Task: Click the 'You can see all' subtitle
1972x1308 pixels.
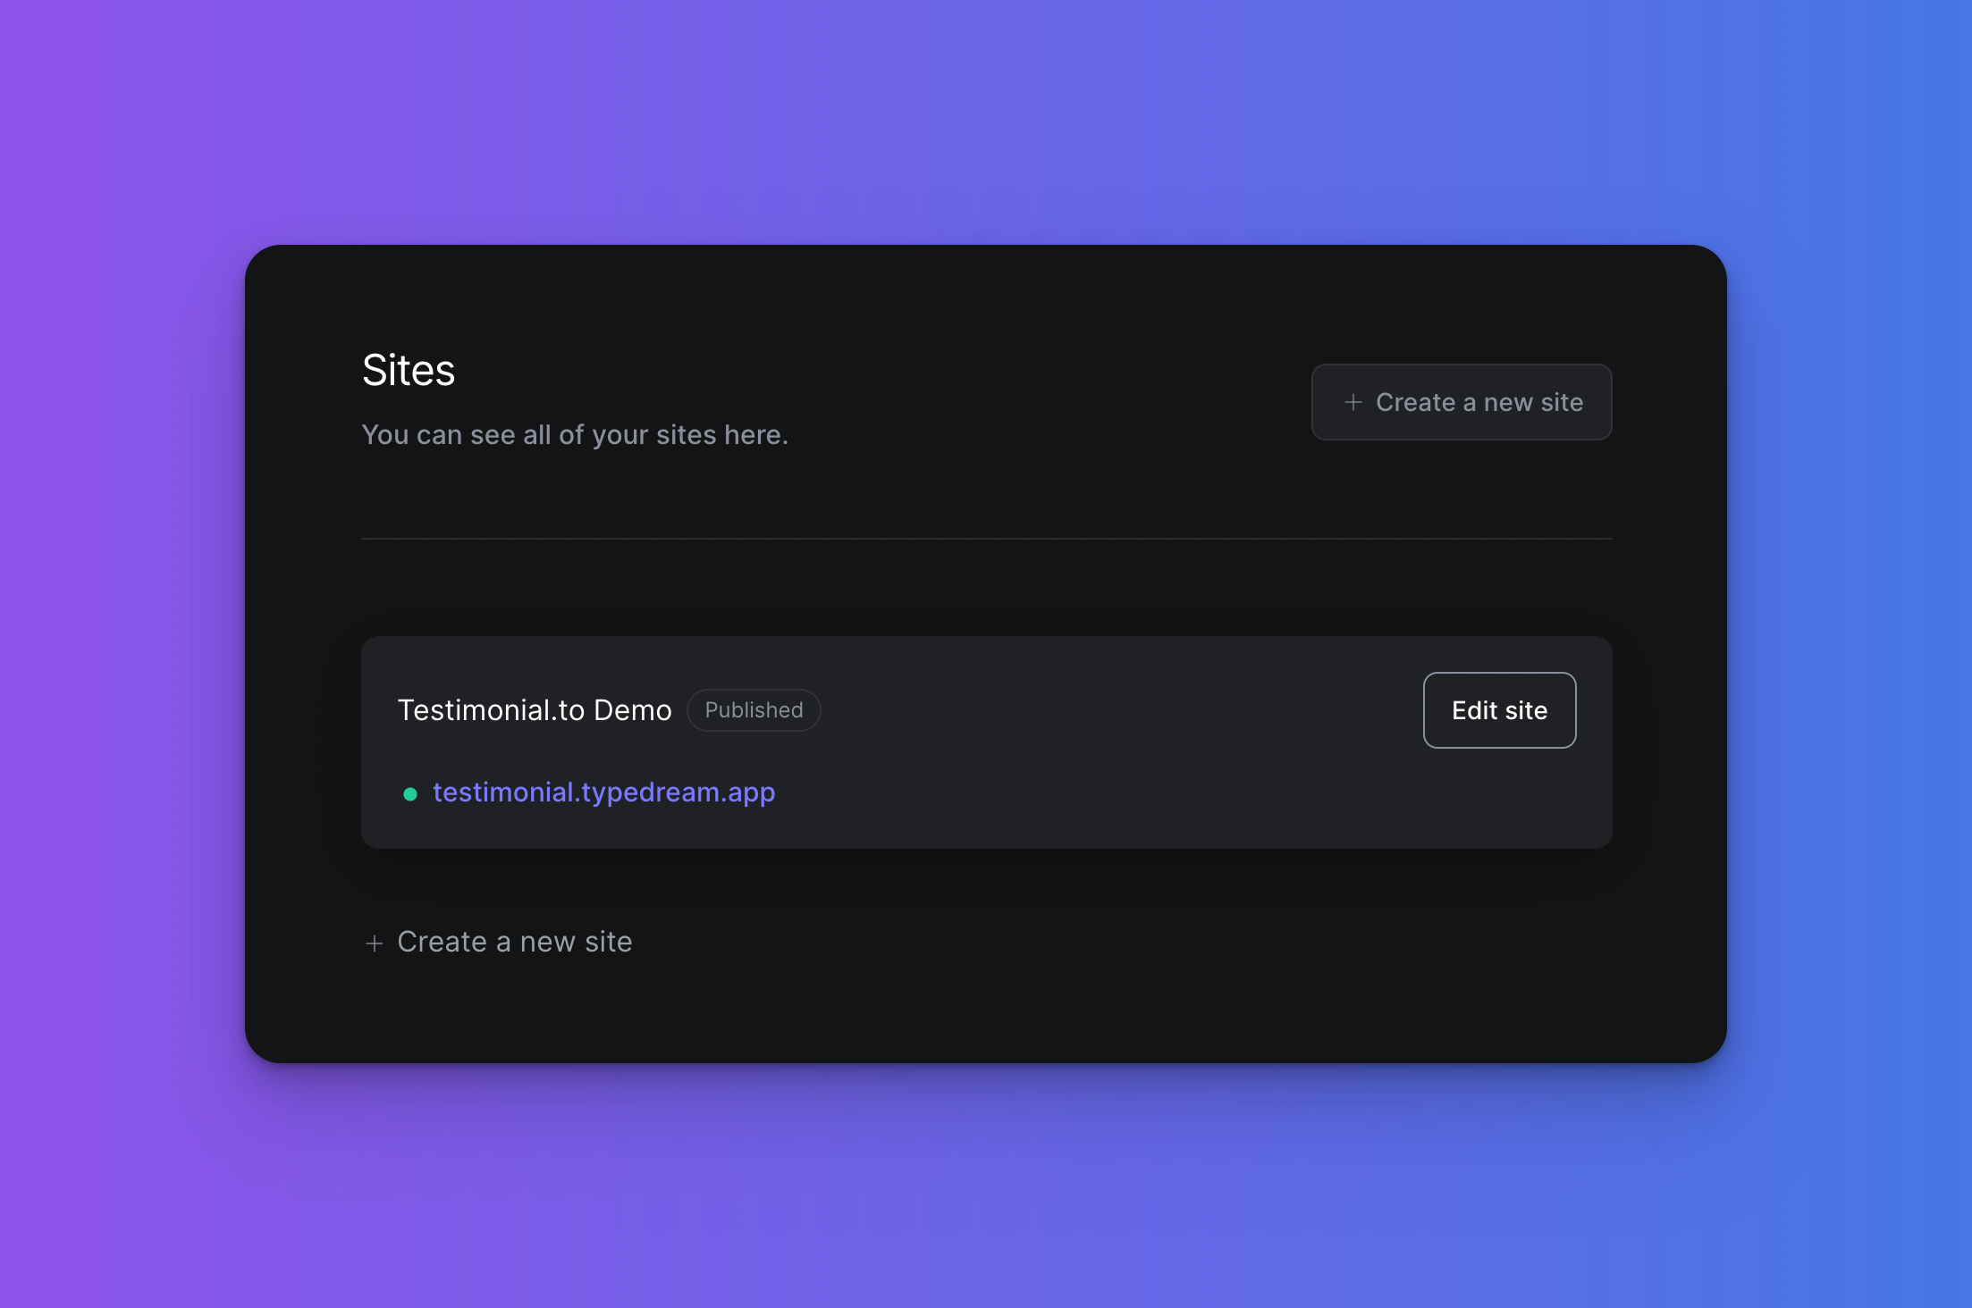Action: click(x=574, y=435)
